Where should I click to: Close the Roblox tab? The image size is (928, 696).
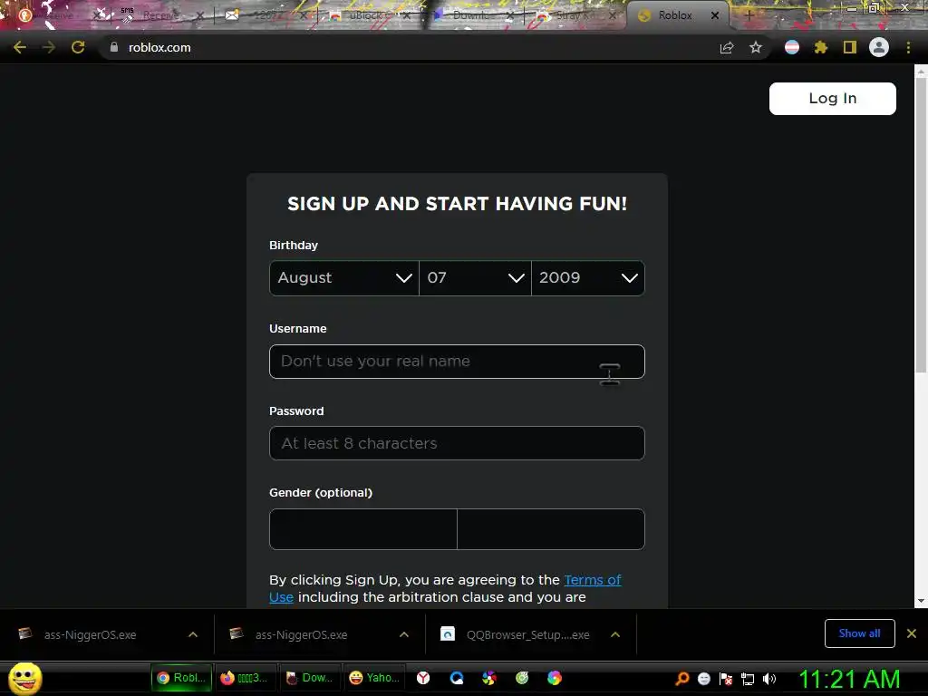pos(715,15)
